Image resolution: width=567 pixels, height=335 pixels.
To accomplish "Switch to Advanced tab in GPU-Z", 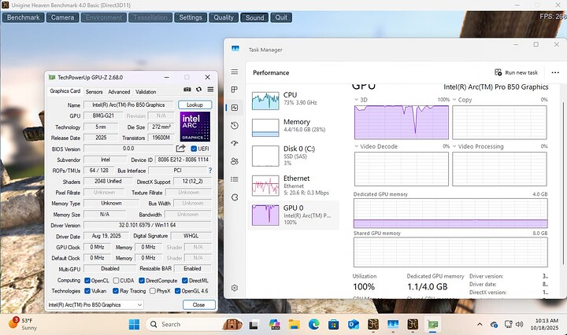I will [119, 92].
